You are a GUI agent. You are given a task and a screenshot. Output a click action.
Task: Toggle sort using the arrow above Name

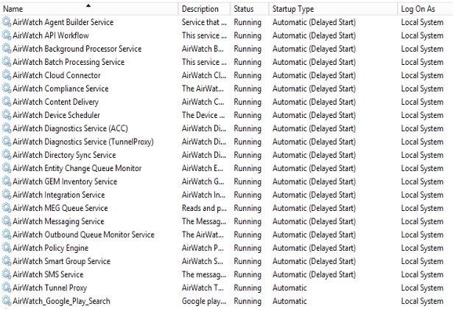click(88, 4)
